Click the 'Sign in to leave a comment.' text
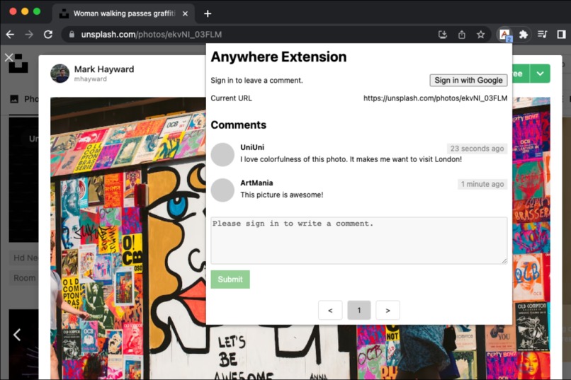571x380 pixels. tap(256, 80)
